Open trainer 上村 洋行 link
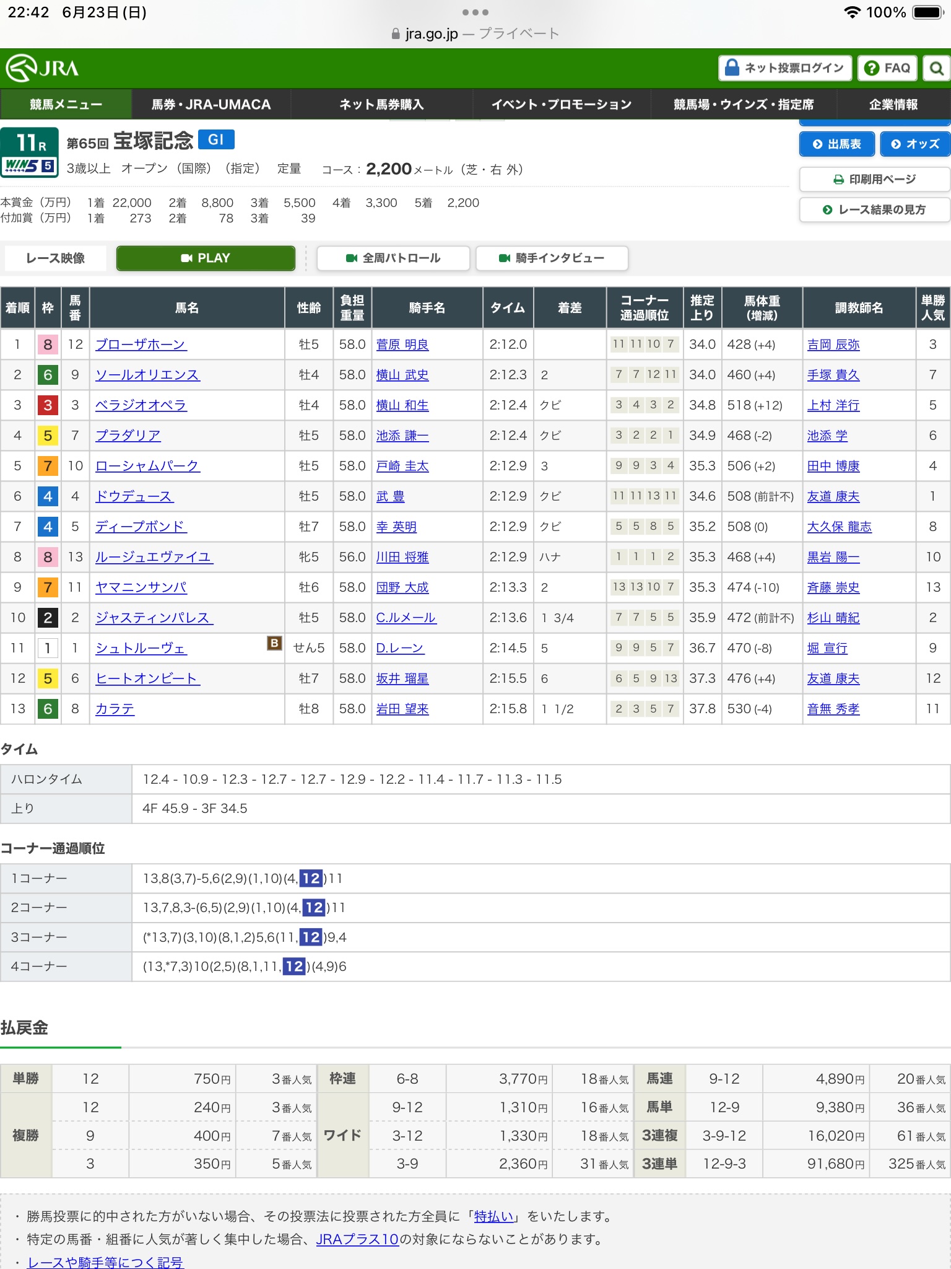Viewport: 951px width, 1269px height. (x=833, y=405)
